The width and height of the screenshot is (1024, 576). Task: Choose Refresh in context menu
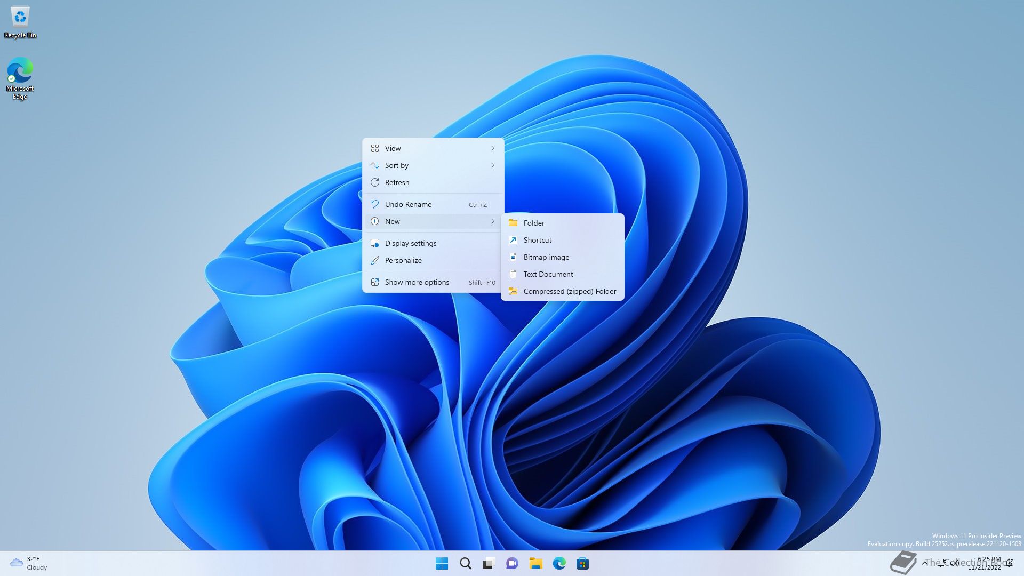point(397,182)
